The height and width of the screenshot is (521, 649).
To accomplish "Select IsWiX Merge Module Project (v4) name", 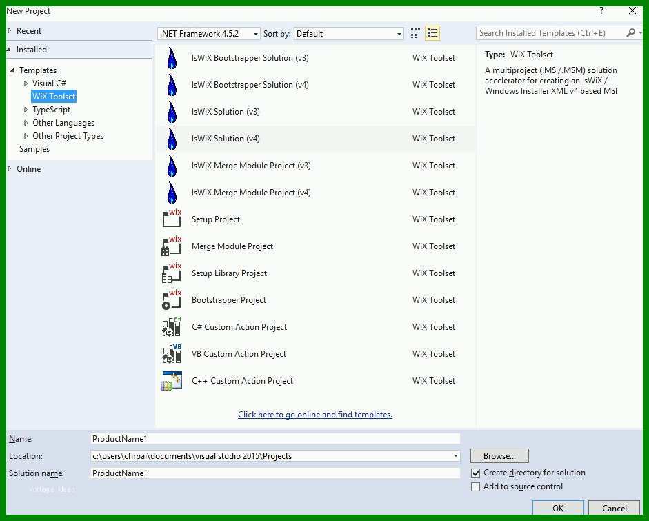I will click(x=251, y=192).
